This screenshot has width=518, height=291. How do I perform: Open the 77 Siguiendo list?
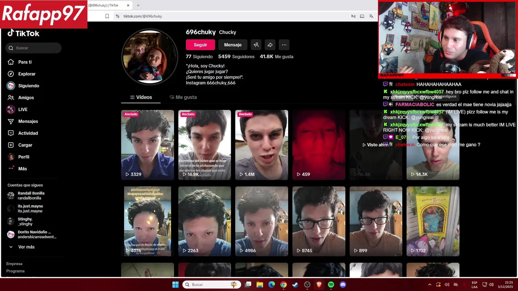click(x=199, y=57)
